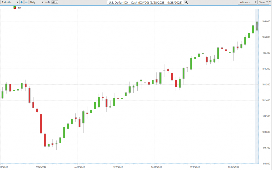This screenshot has width=272, height=170.
Task: Click the Bar legend label
Action: (x=19, y=8)
